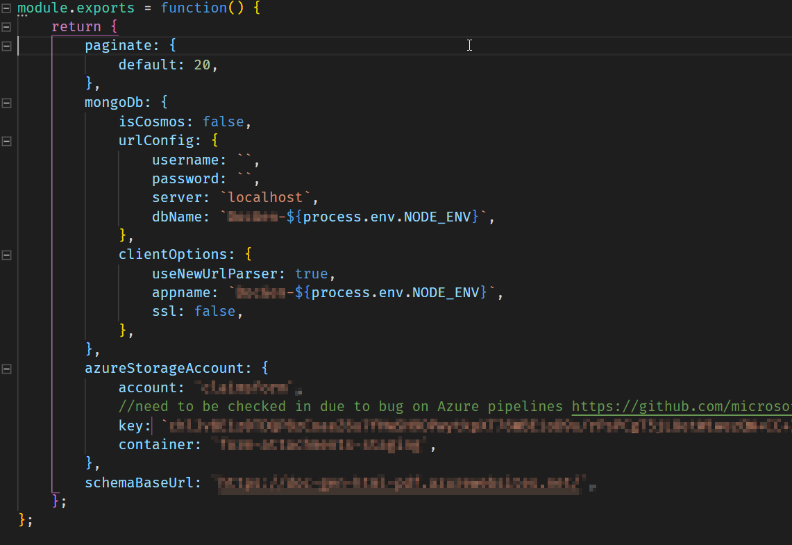
Task: Click the 'clientOptions' property name
Action: (x=173, y=255)
